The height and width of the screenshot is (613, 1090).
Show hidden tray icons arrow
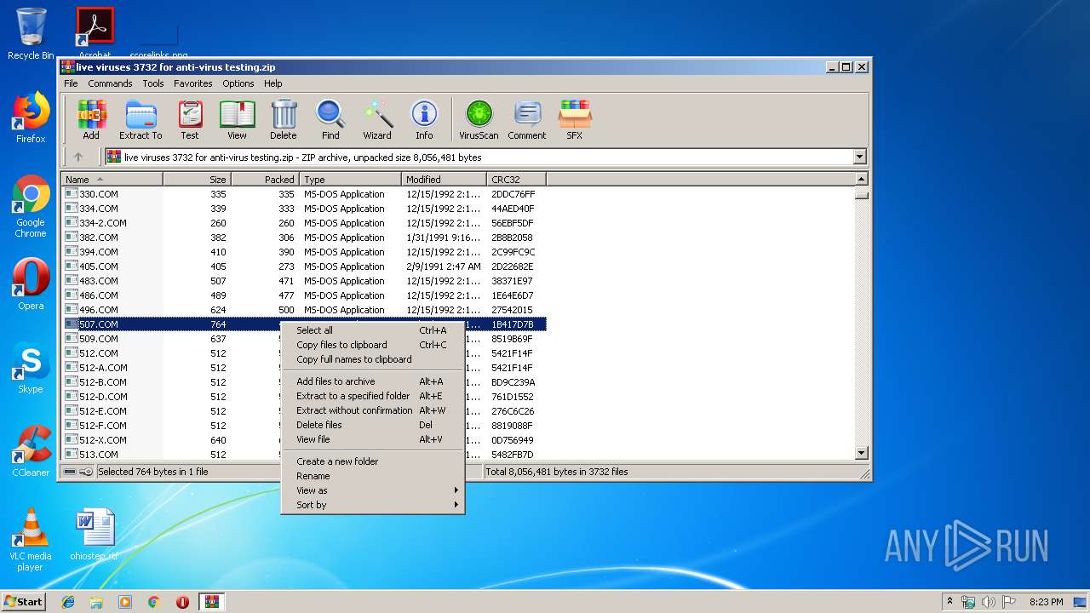click(x=949, y=602)
